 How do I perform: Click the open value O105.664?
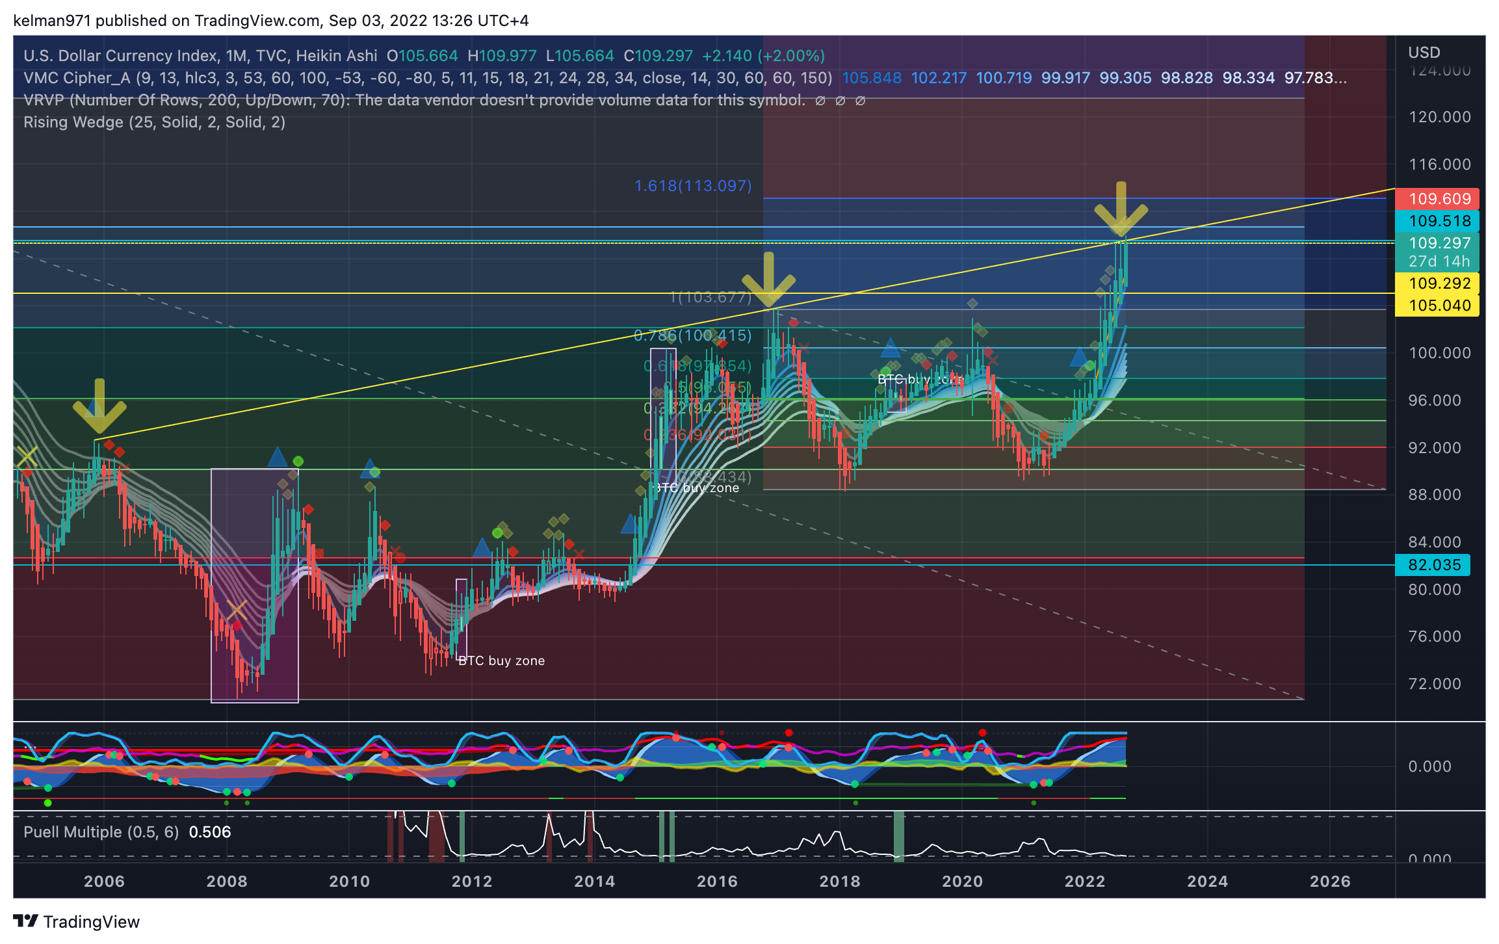pyautogui.click(x=422, y=56)
